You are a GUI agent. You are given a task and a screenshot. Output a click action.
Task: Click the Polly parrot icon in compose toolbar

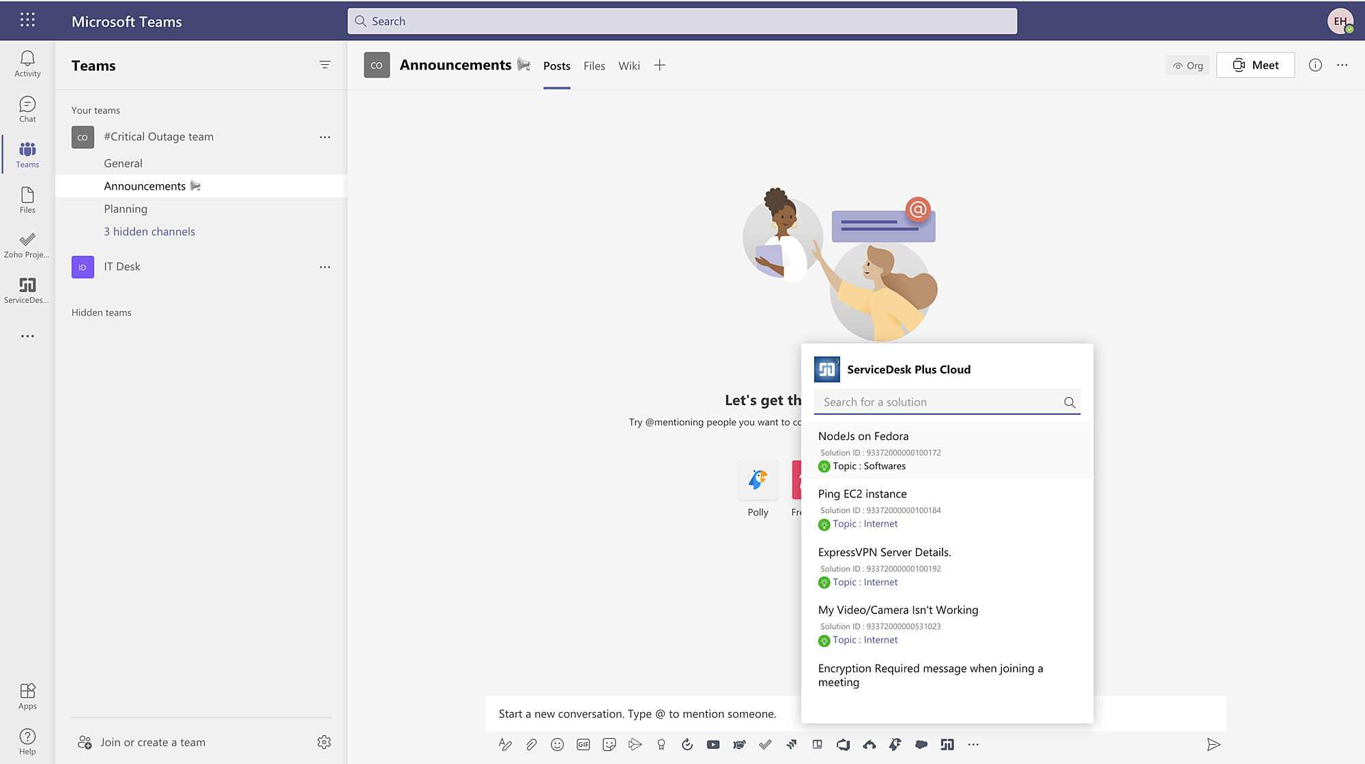895,745
